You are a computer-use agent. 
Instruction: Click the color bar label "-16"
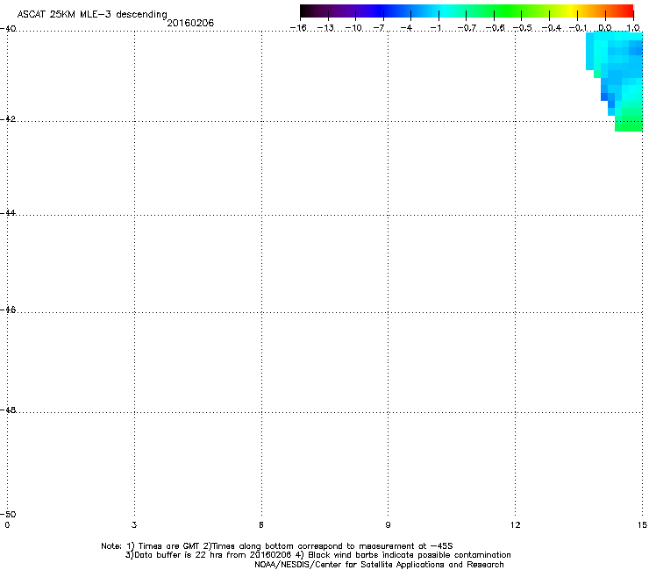coord(298,28)
